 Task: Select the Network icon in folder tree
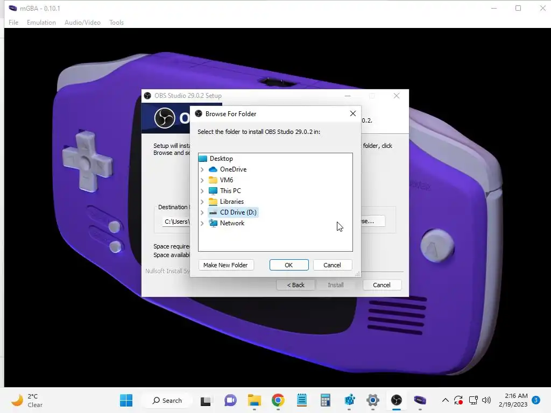coord(213,223)
